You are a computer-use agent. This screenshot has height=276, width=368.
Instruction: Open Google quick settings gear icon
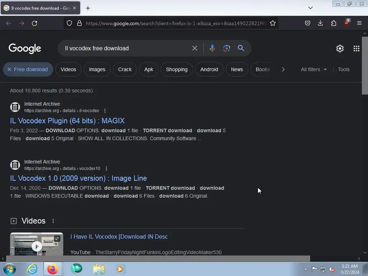pyautogui.click(x=340, y=49)
